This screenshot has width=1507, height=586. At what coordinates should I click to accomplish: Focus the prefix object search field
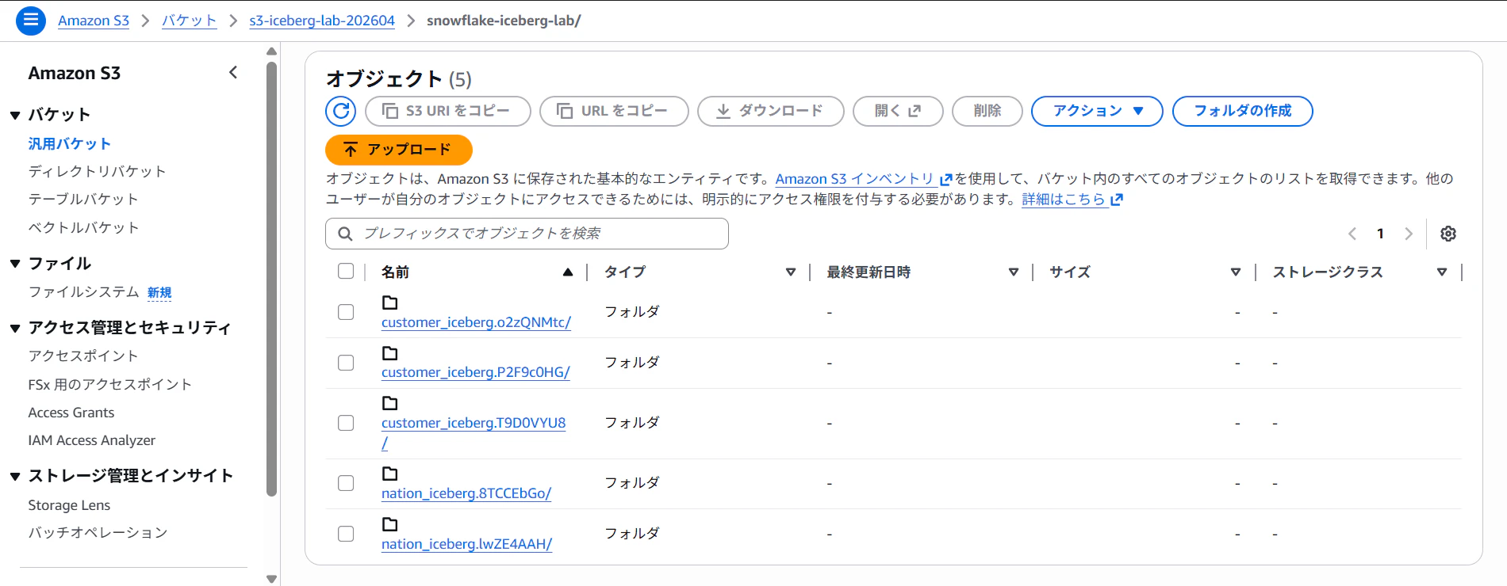point(527,234)
